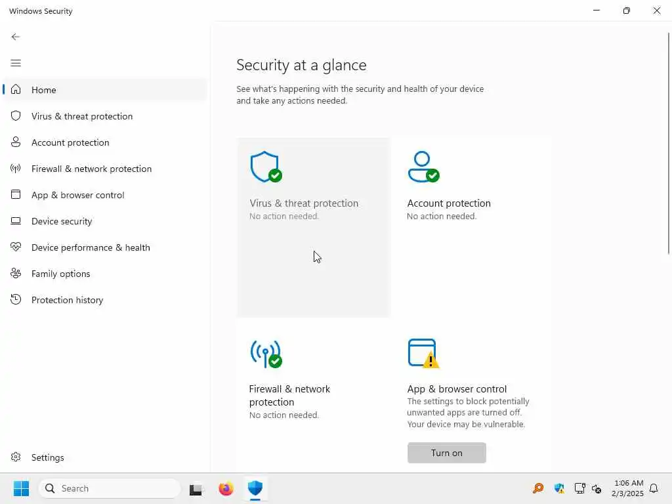Open Task View from the taskbar
This screenshot has width=672, height=504.
point(196,489)
